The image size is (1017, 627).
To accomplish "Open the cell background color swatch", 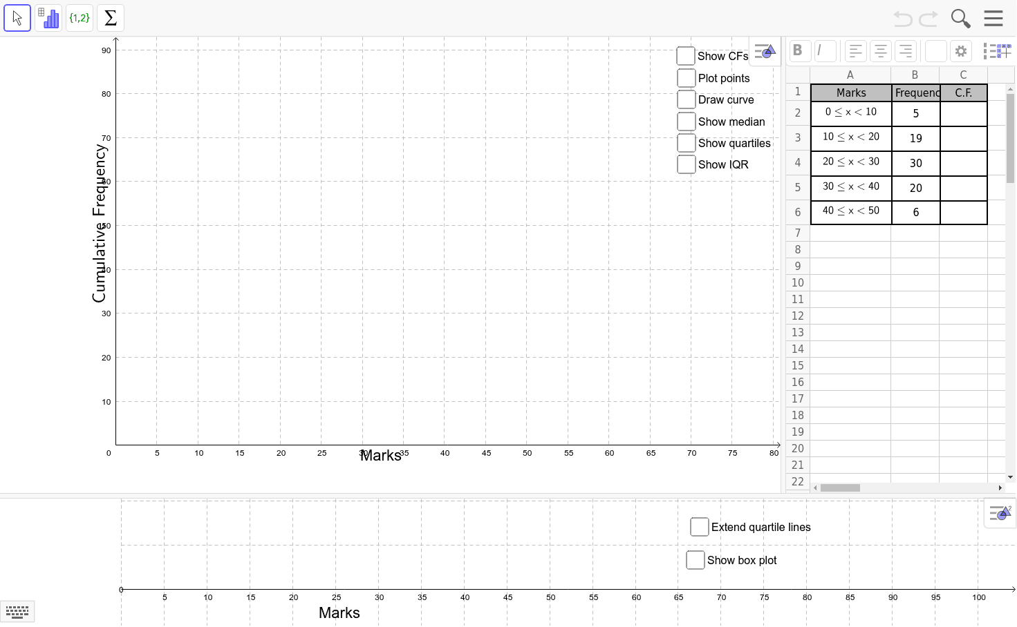I will (x=935, y=50).
